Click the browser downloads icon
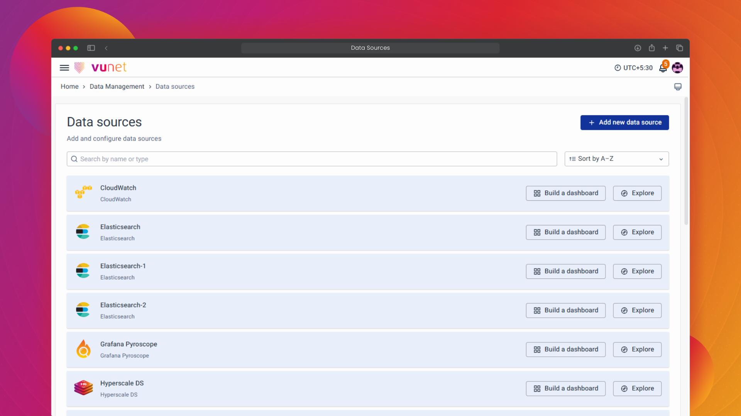The width and height of the screenshot is (741, 416). 638,48
